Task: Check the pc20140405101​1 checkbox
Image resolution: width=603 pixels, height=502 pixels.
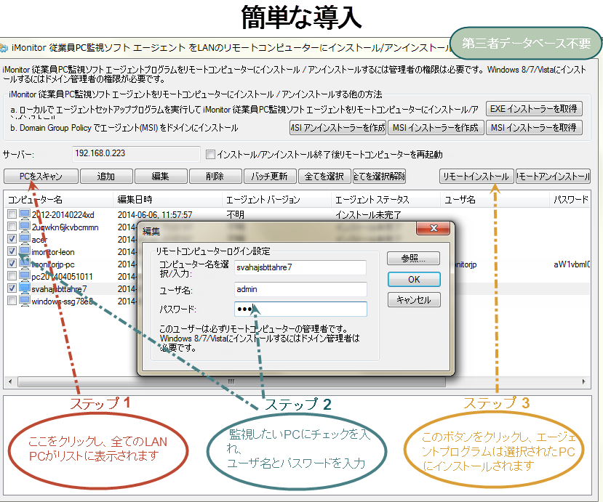Action: (12, 275)
